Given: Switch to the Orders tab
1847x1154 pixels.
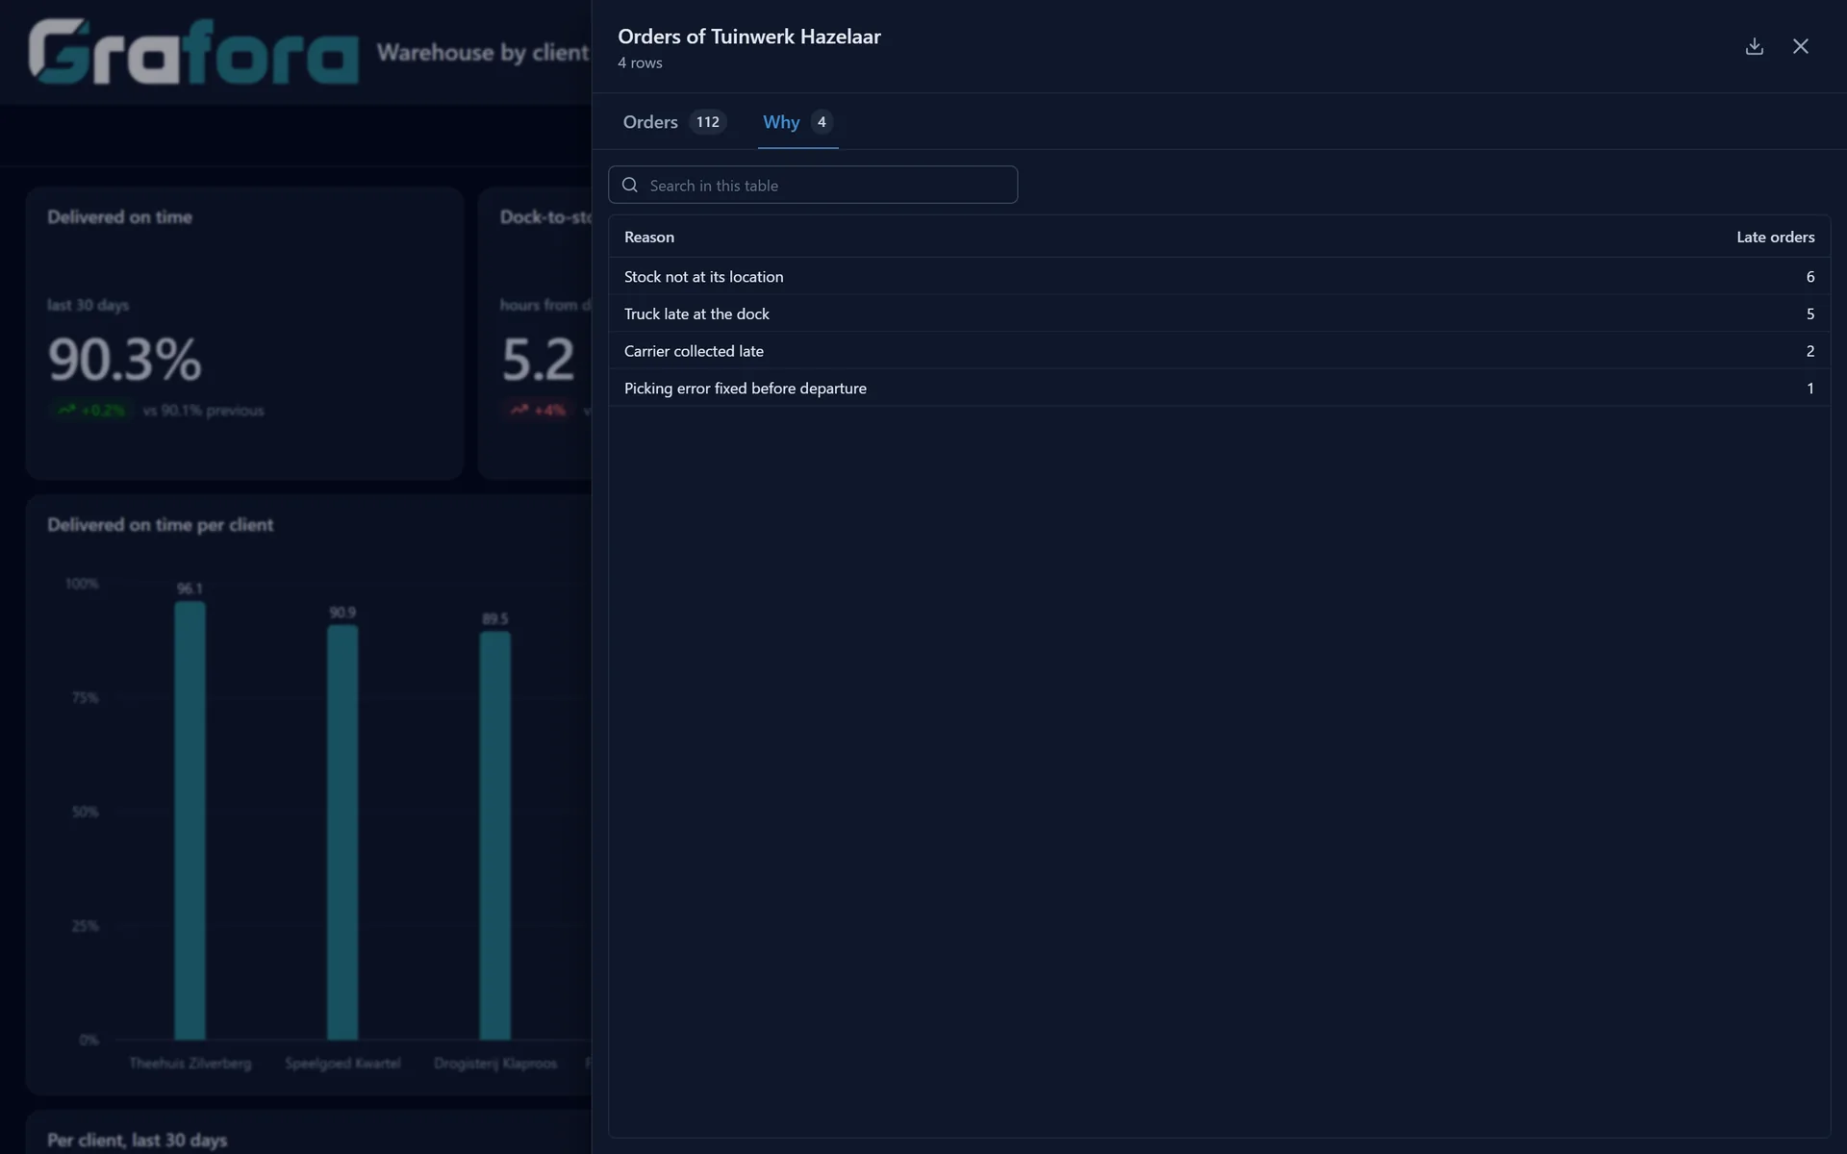Looking at the screenshot, I should click(673, 122).
